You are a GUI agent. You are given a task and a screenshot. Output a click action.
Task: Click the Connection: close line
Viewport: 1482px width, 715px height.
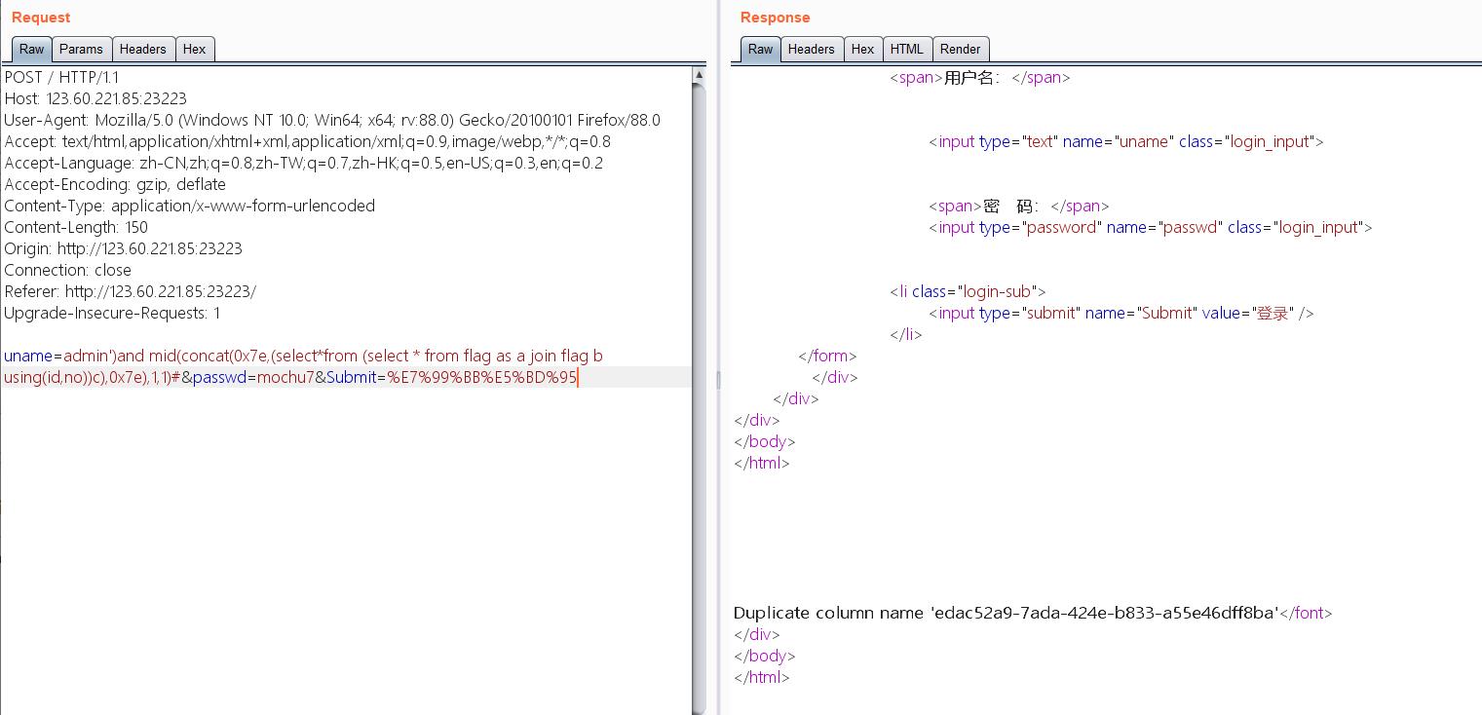pyautogui.click(x=68, y=270)
